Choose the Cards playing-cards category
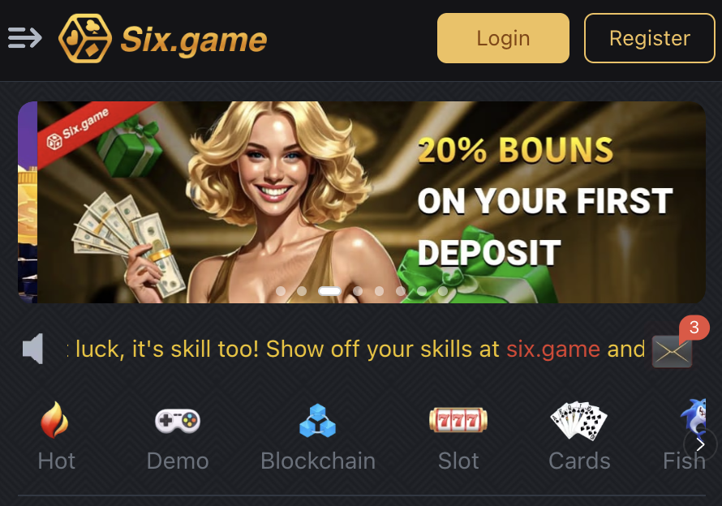This screenshot has width=722, height=506. [579, 436]
